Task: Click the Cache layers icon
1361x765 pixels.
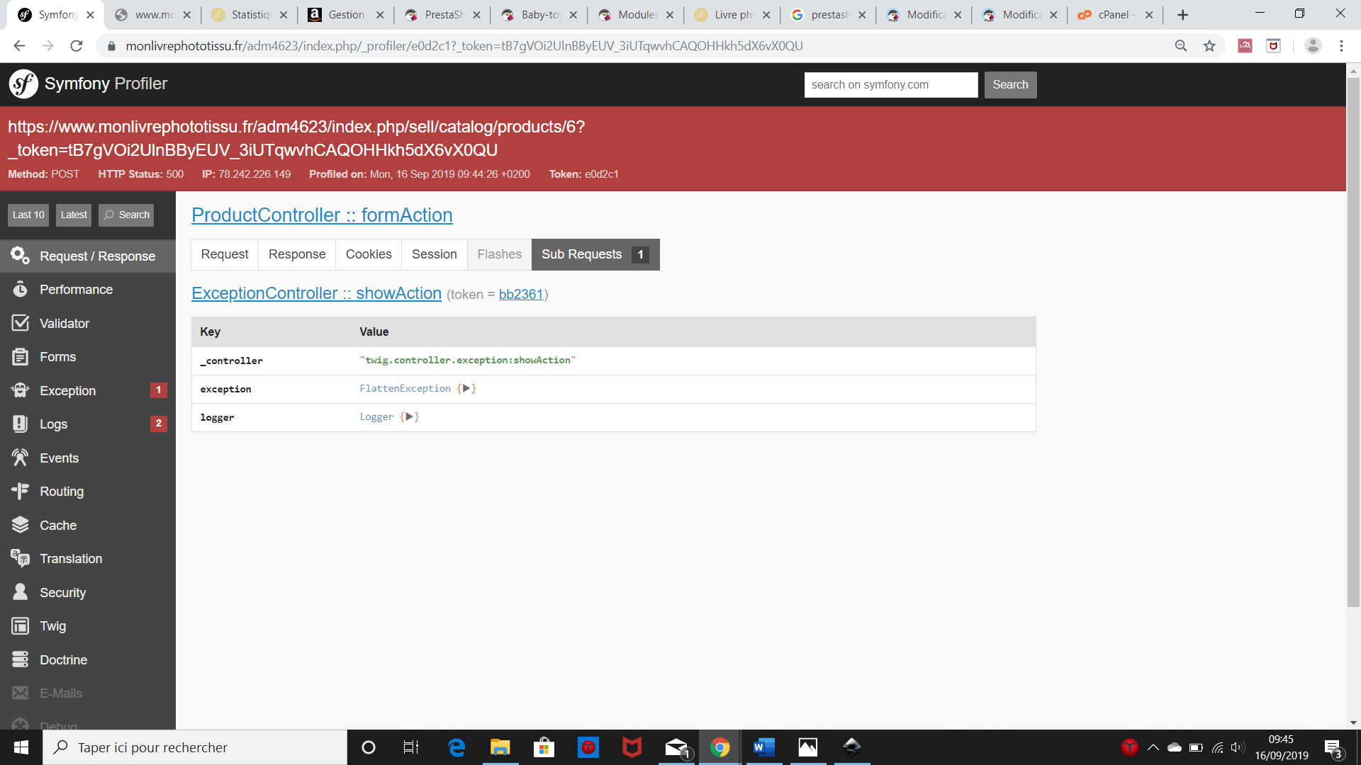Action: (20, 525)
